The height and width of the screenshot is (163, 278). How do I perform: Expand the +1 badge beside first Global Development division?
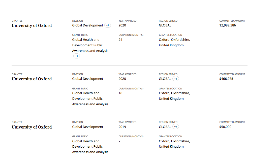tap(108, 25)
